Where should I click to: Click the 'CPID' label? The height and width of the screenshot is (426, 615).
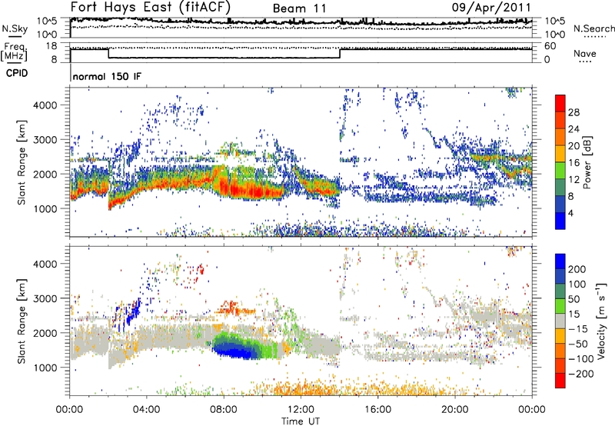pos(17,73)
